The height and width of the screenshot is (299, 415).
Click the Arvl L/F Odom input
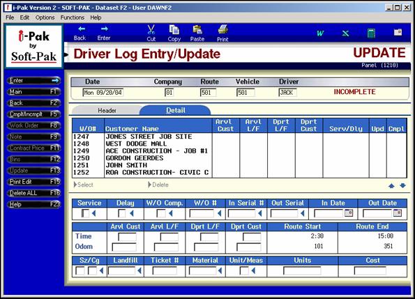[166, 247]
